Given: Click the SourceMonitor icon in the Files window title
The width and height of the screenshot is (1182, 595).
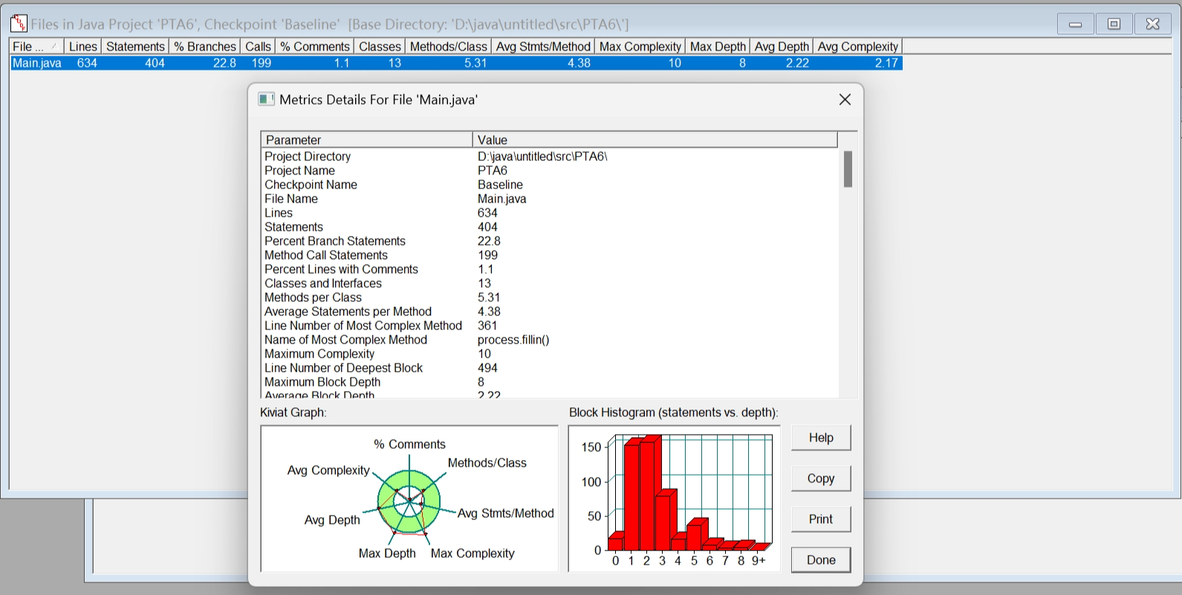Looking at the screenshot, I should click(x=19, y=24).
